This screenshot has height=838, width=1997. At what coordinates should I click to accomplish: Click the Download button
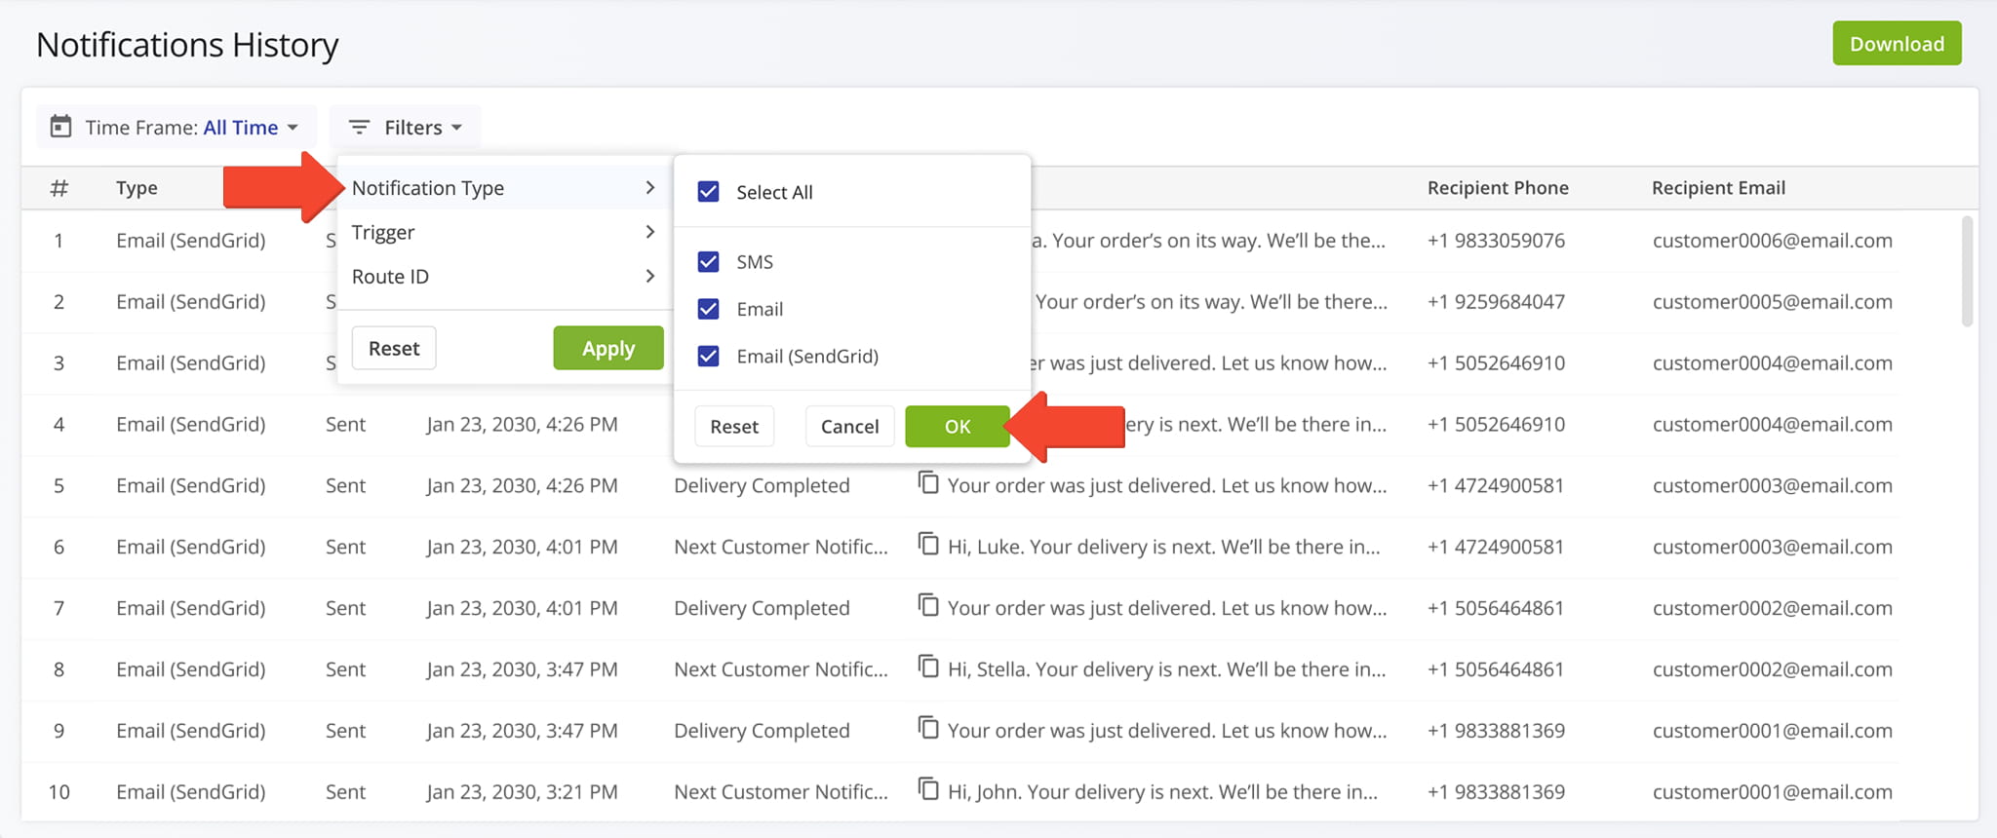click(1897, 44)
